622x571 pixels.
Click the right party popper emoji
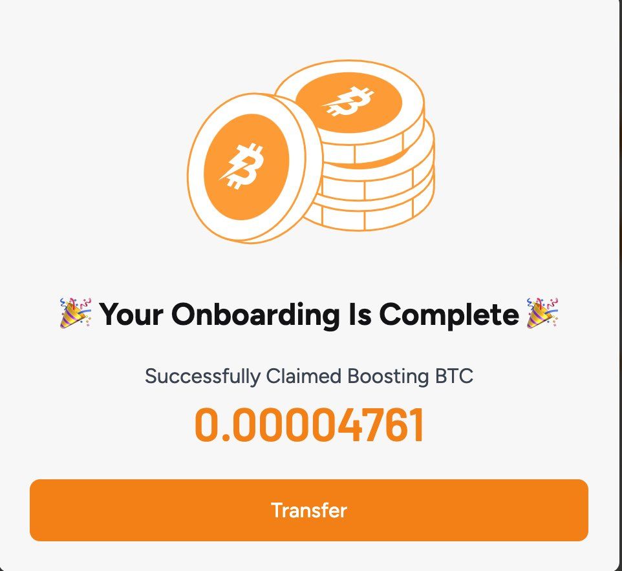(542, 313)
